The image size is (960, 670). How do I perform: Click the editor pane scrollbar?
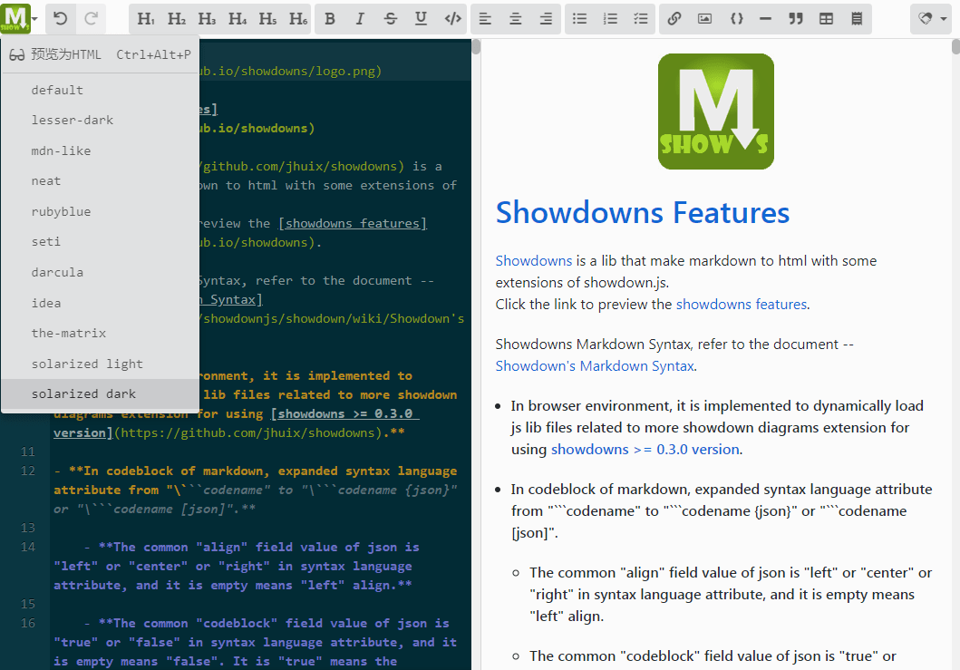tap(476, 47)
